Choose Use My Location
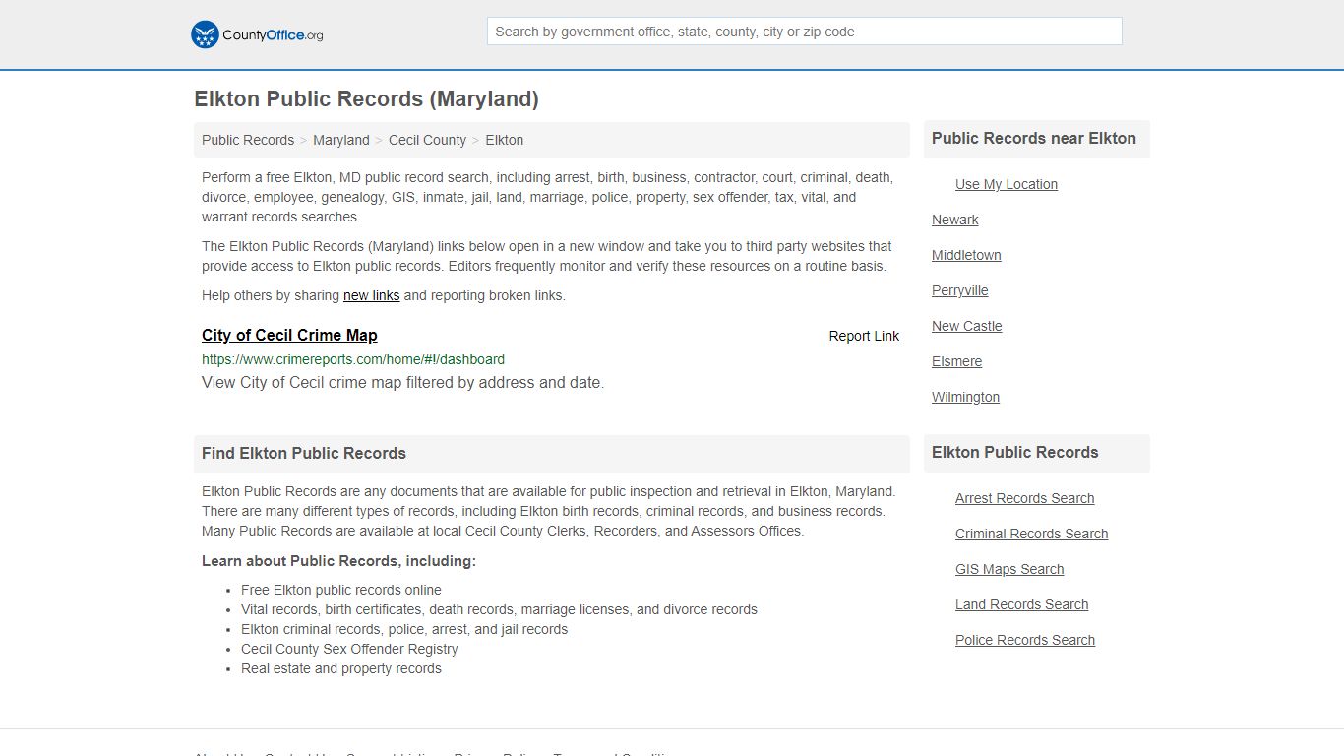1344x756 pixels. [x=1007, y=184]
